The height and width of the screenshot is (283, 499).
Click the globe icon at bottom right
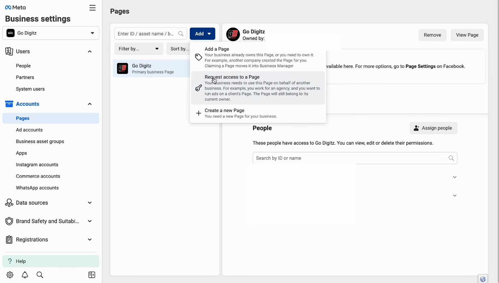click(483, 279)
